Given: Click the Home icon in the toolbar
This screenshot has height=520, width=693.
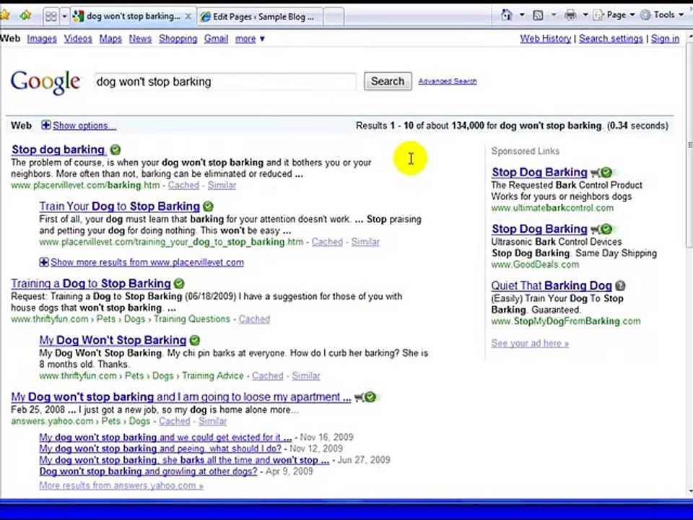Looking at the screenshot, I should click(507, 15).
